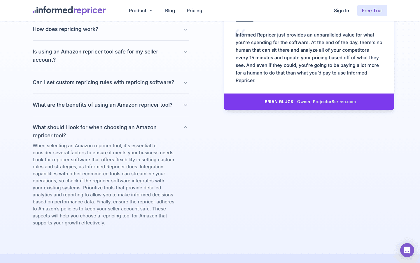Viewport: 420px width, 263px height.
Task: Start a Free Trial
Action: 372,11
